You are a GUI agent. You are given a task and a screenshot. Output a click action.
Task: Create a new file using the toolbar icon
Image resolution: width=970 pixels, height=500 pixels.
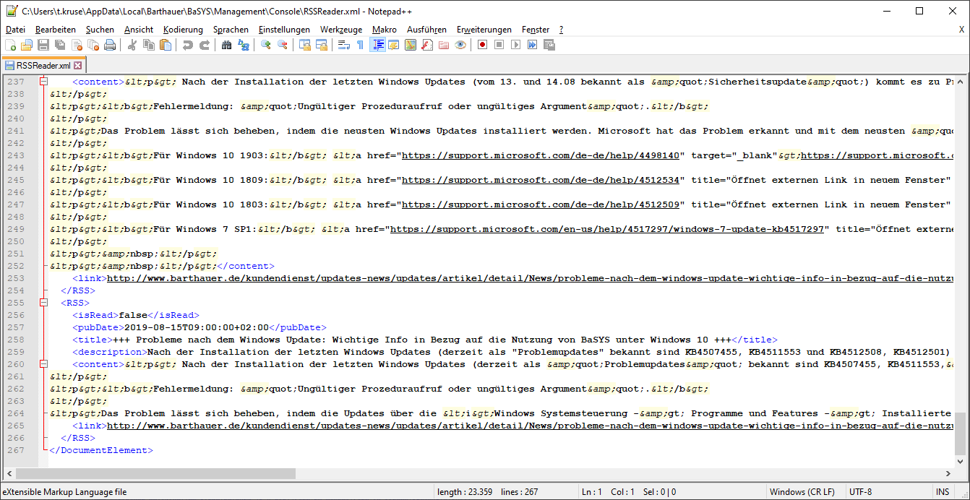tap(11, 45)
